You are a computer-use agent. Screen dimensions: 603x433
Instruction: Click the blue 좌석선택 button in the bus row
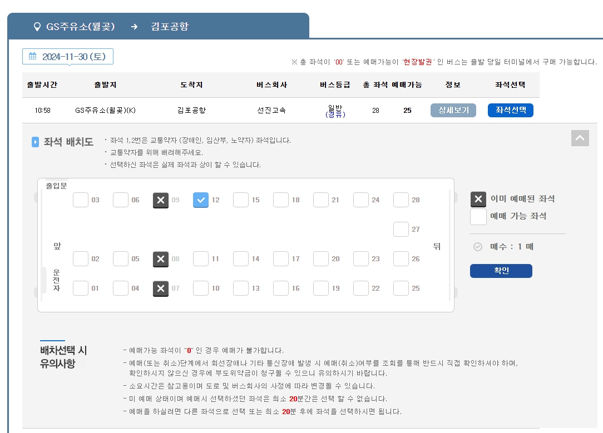point(510,110)
